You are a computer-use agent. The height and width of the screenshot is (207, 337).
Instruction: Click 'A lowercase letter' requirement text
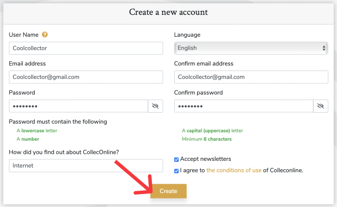coord(37,131)
